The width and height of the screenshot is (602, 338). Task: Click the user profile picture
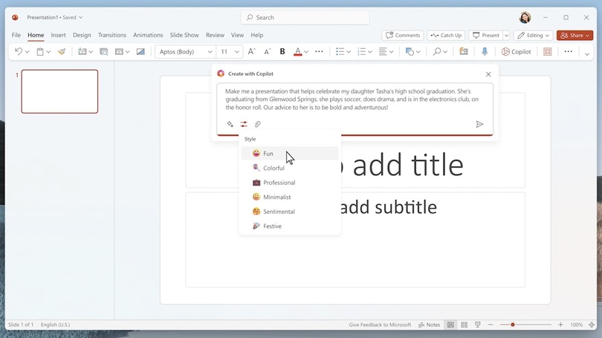point(525,17)
